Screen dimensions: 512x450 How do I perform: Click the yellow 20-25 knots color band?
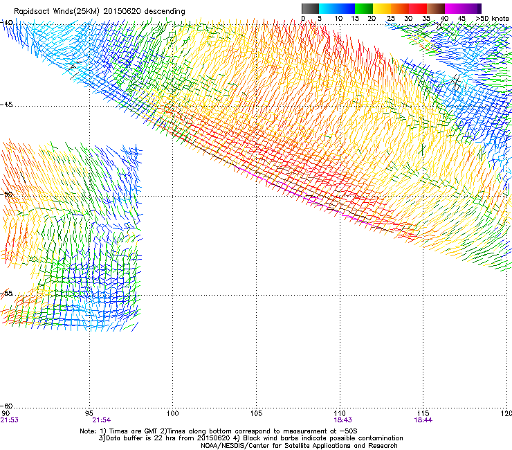point(382,8)
